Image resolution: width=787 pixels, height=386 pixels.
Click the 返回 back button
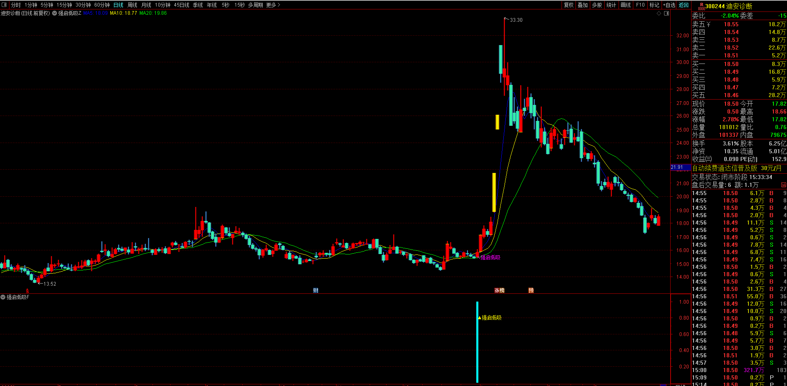pyautogui.click(x=684, y=5)
